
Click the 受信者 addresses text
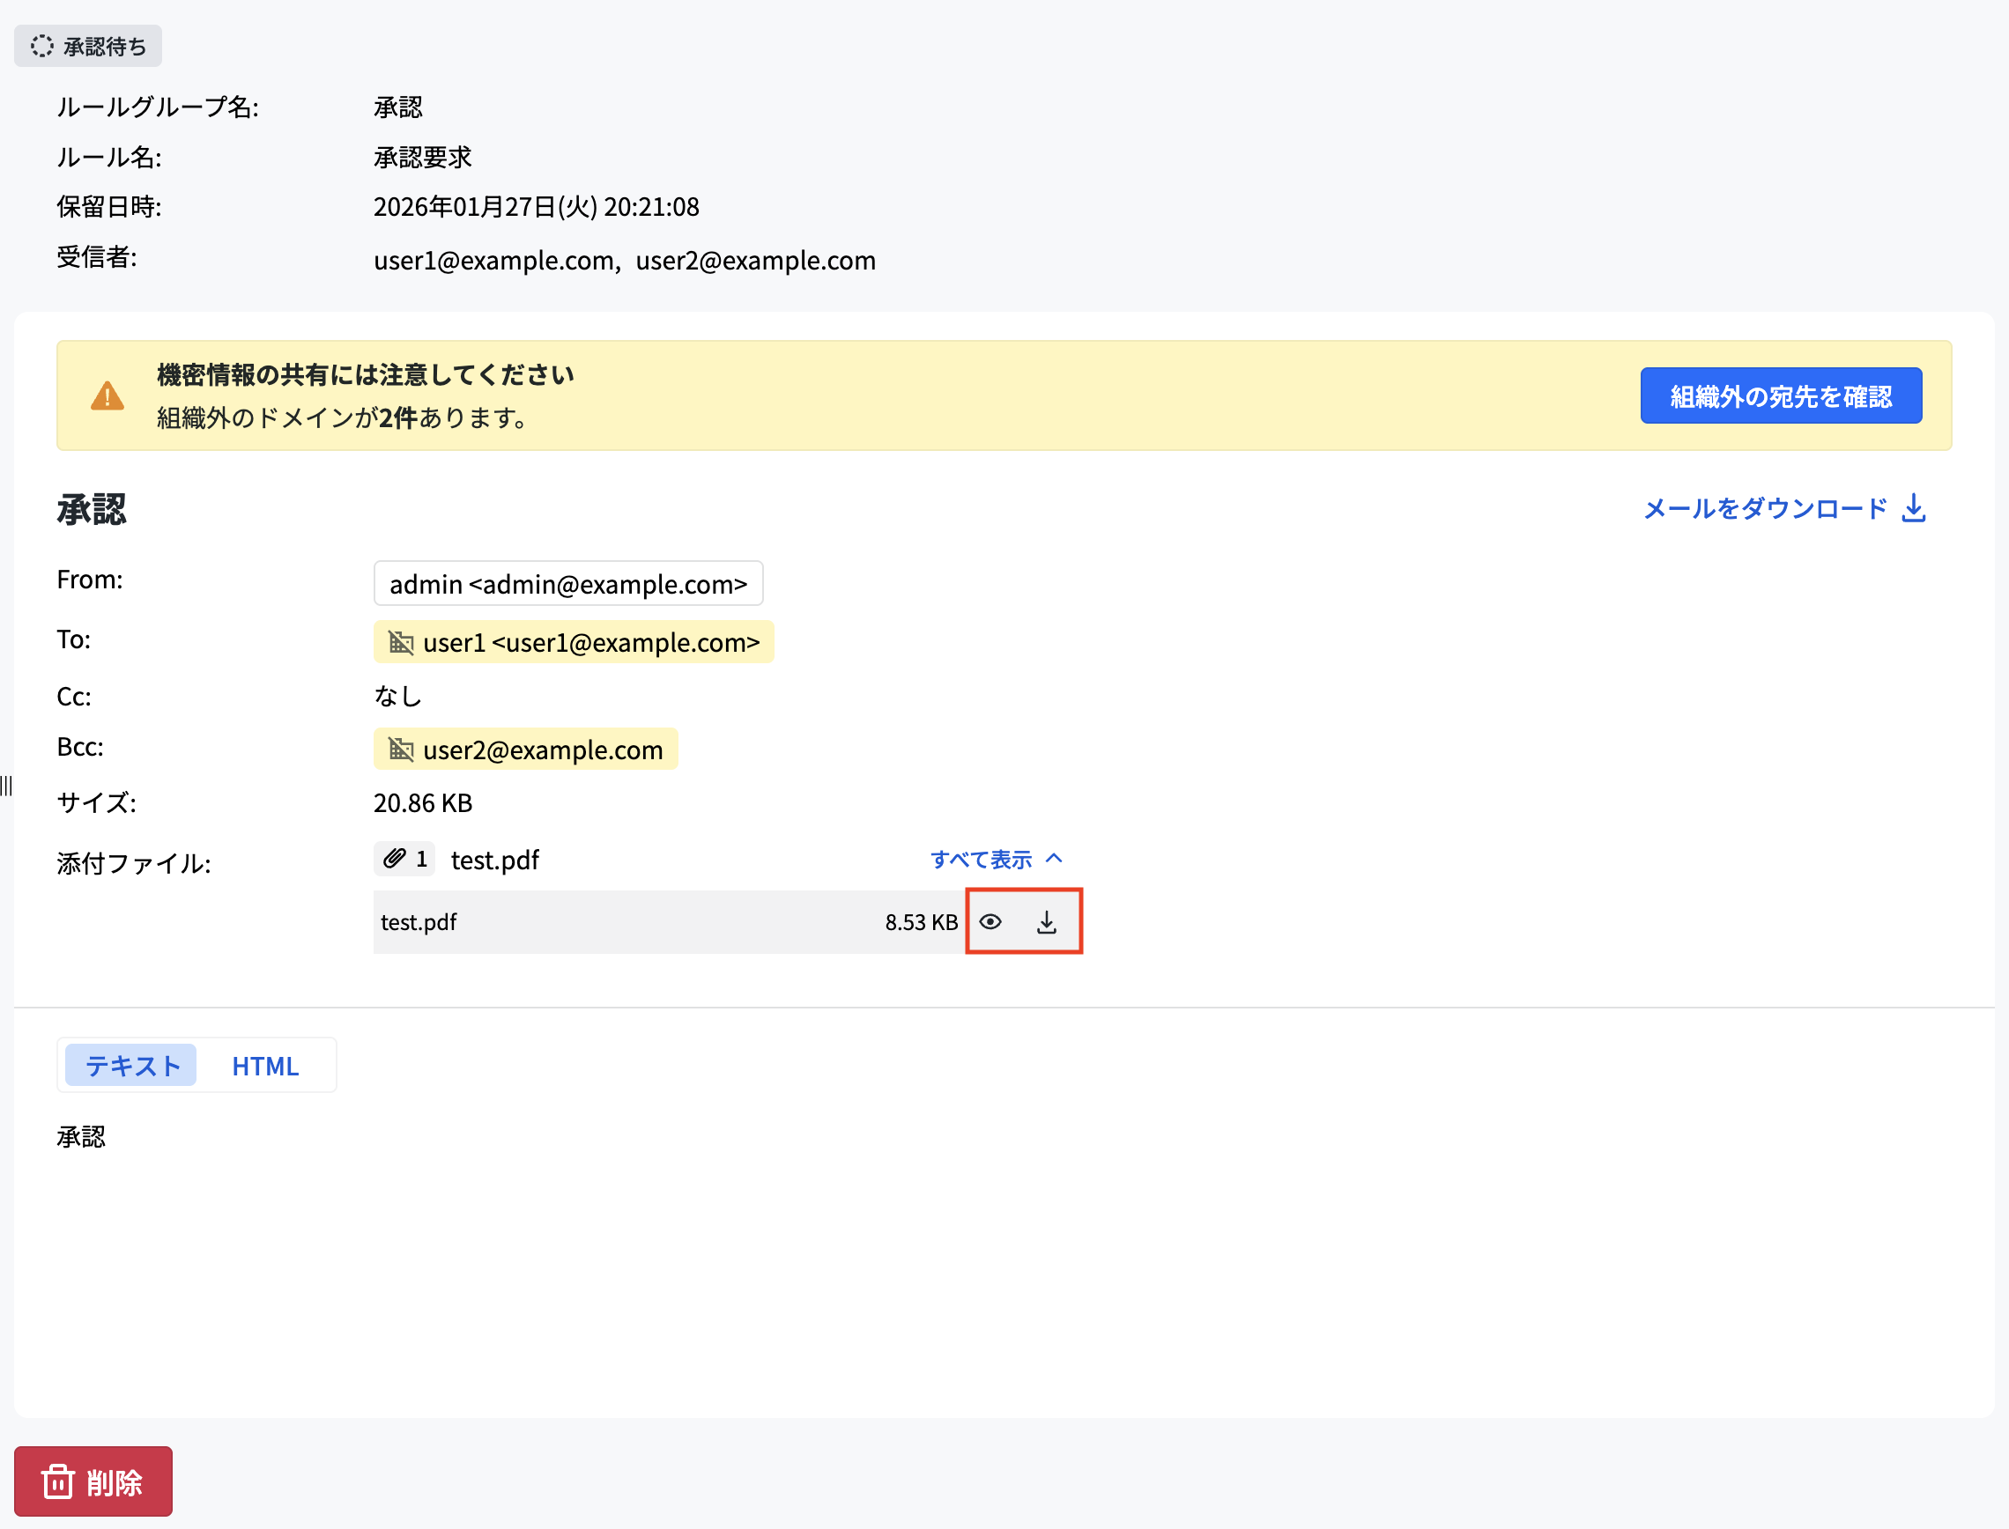point(625,261)
